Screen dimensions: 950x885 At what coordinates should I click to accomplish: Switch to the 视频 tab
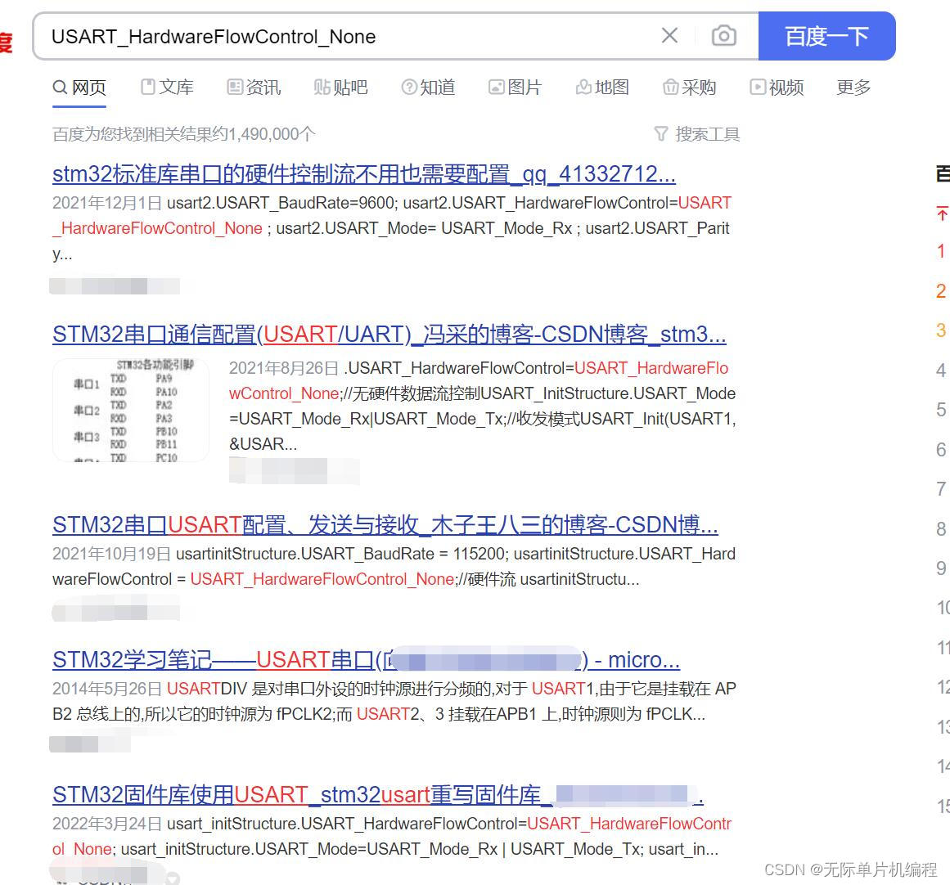(777, 88)
